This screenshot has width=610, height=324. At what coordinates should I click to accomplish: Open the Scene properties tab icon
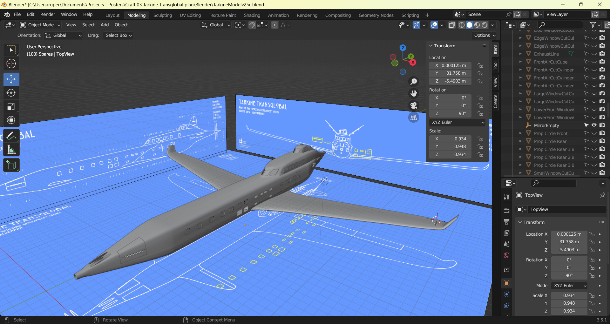507,244
